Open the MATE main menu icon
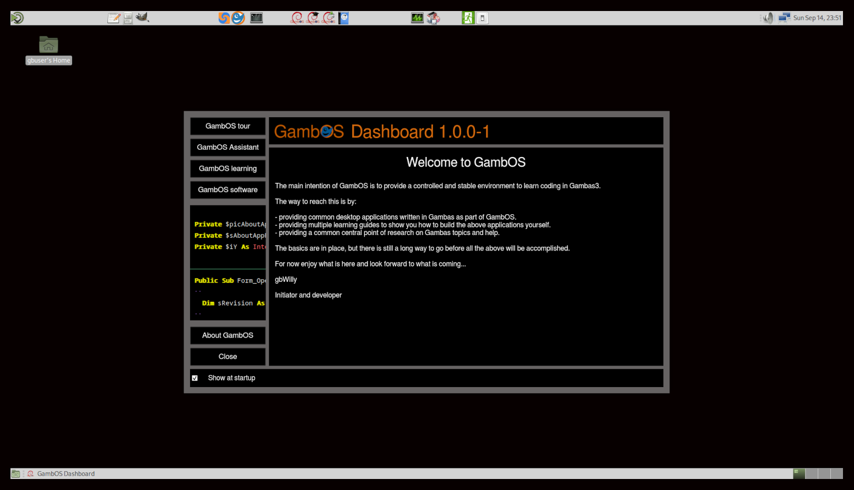This screenshot has height=490, width=854. 17,18
